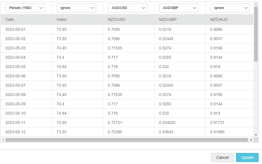
Task: Click the Cancel button
Action: (x=222, y=158)
